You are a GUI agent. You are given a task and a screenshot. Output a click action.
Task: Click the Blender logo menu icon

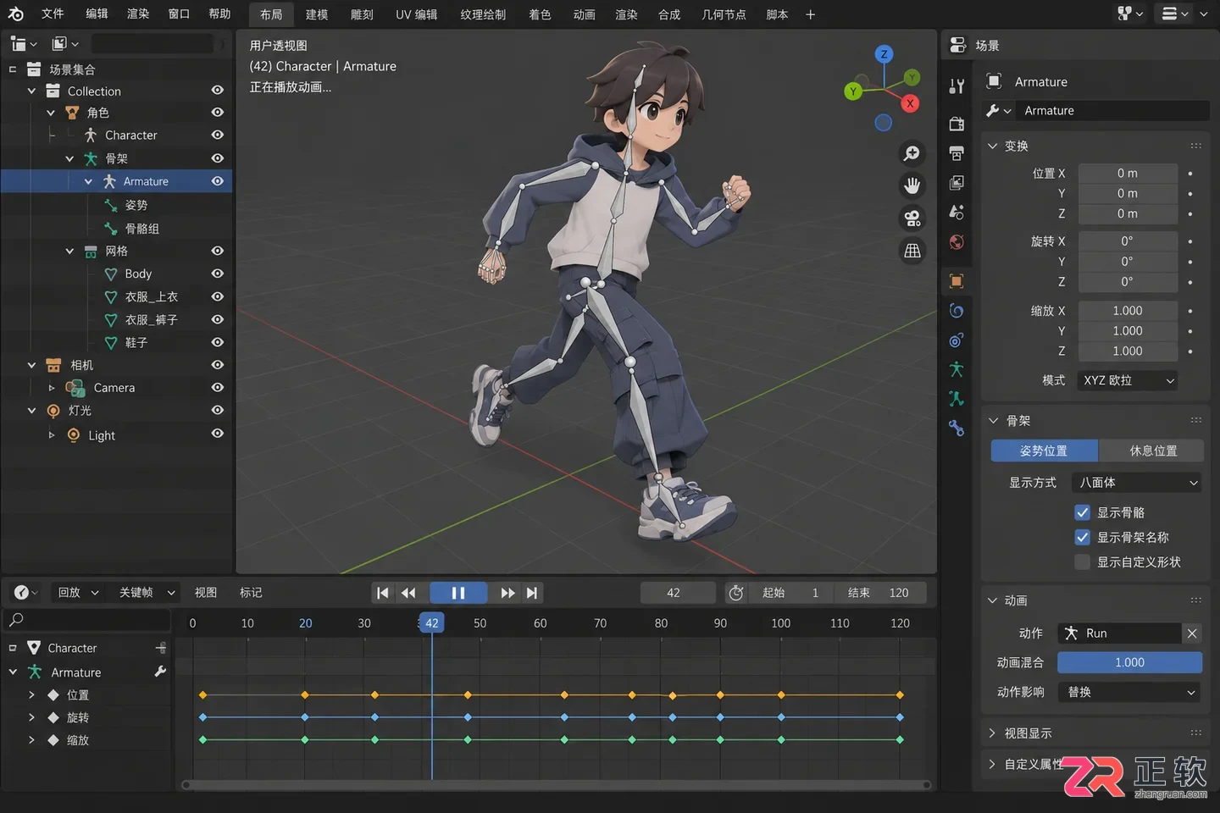pyautogui.click(x=15, y=14)
